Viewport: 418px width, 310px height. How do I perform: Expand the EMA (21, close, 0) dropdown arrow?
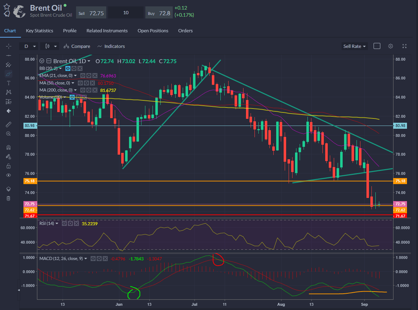coord(75,76)
